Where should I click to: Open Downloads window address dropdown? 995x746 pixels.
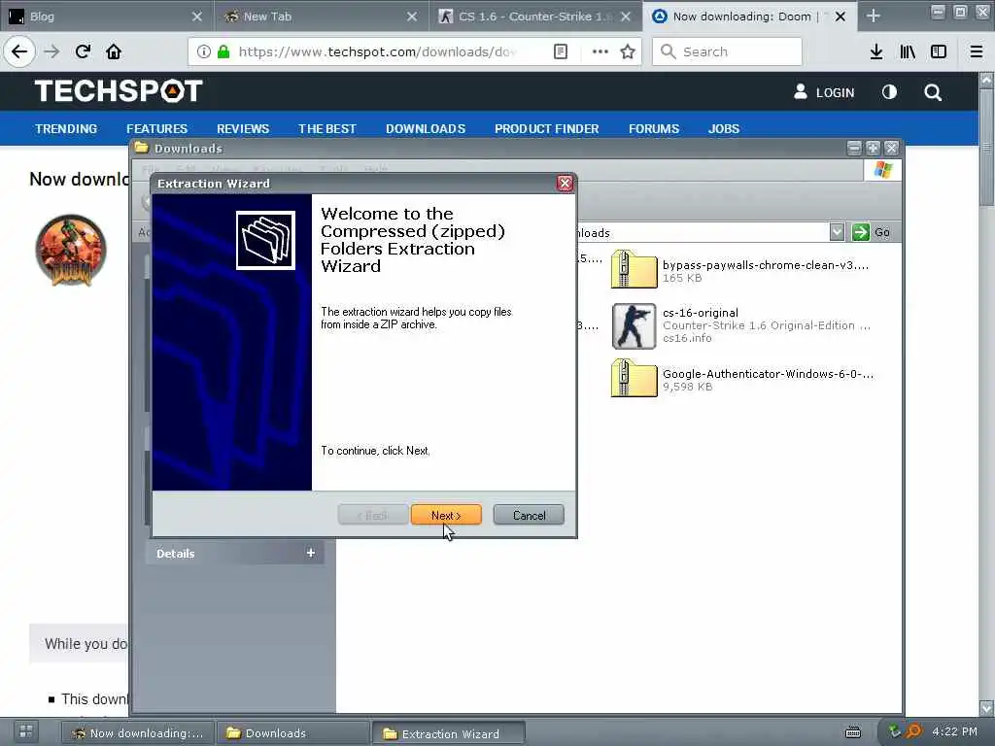coord(837,232)
